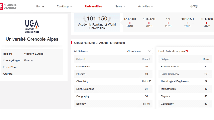Click the 99 ranking above 2020
The height and width of the screenshot is (120, 214).
168,19
